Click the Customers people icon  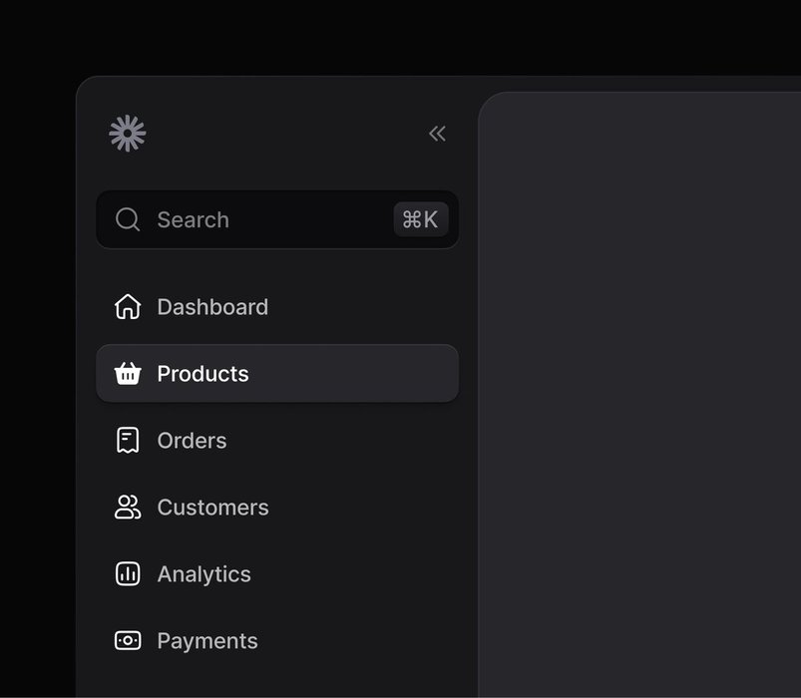point(128,507)
